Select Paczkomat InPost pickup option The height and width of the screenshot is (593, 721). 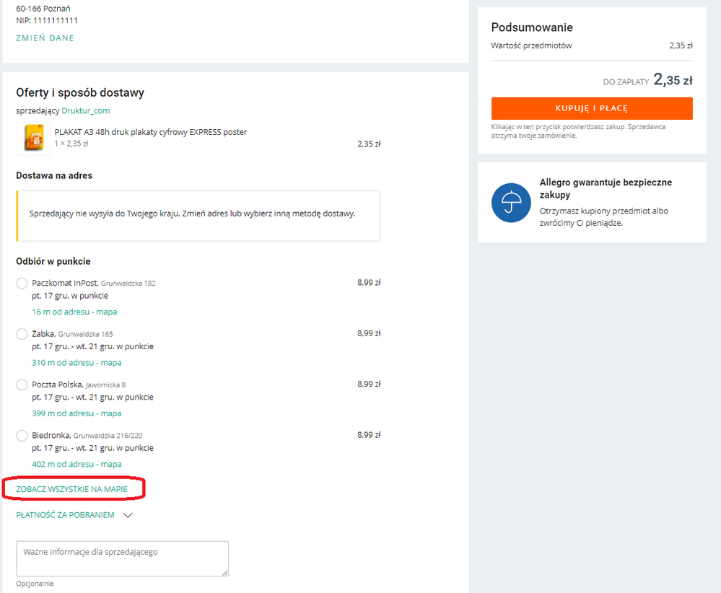coord(22,284)
